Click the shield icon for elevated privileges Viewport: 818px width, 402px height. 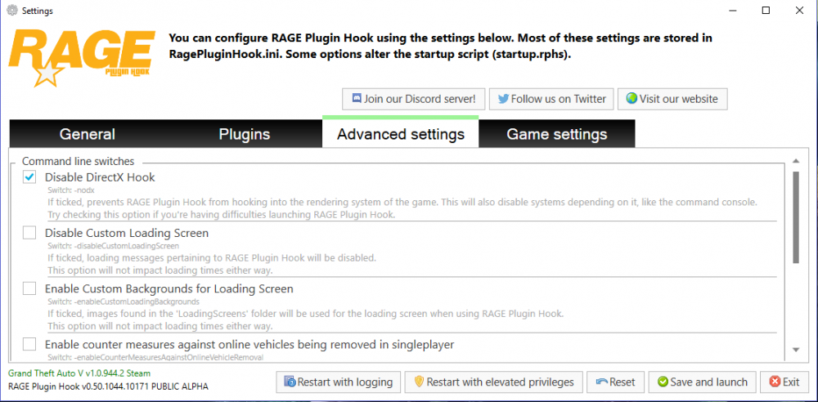418,382
